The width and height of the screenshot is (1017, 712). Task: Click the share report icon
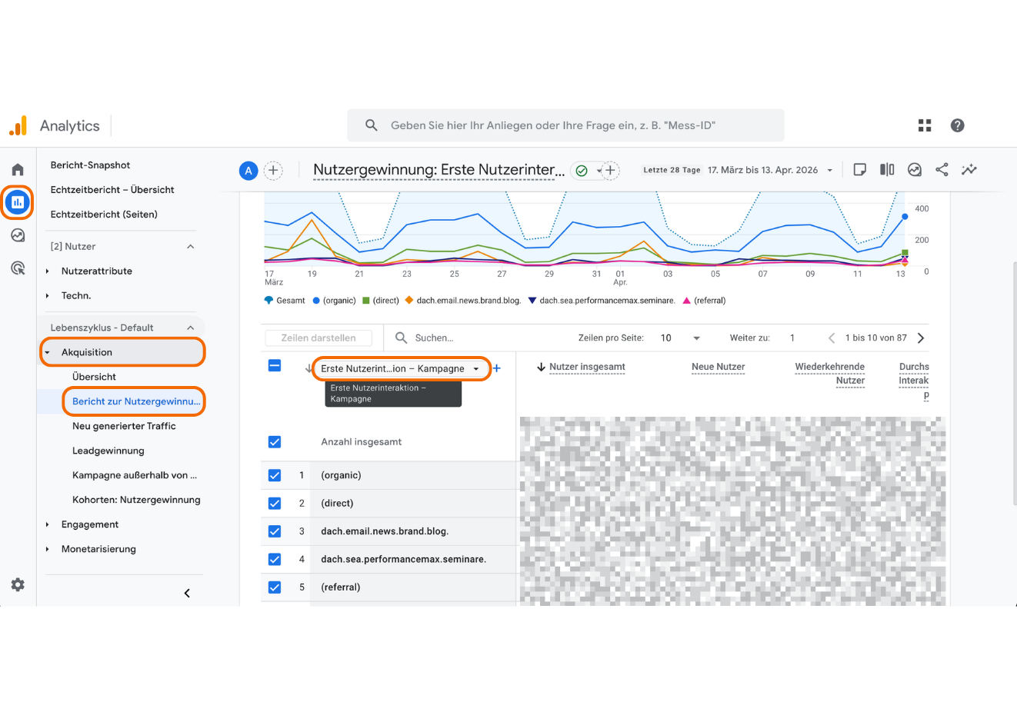[x=942, y=170]
